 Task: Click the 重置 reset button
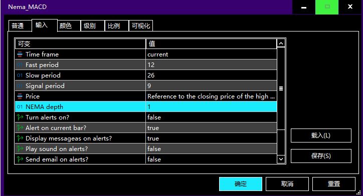[333, 184]
